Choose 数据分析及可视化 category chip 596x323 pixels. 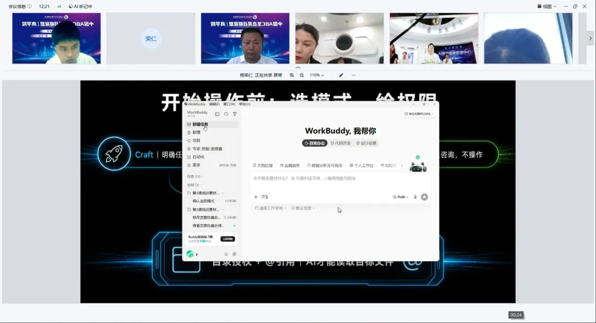tap(325, 166)
